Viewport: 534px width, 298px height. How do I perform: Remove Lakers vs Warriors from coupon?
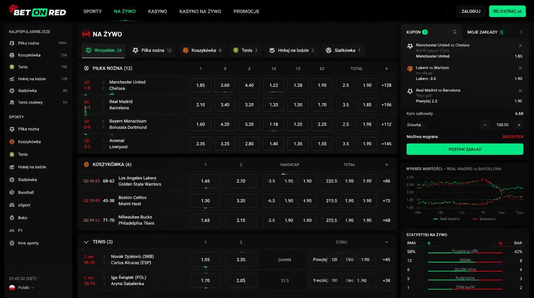click(x=520, y=68)
